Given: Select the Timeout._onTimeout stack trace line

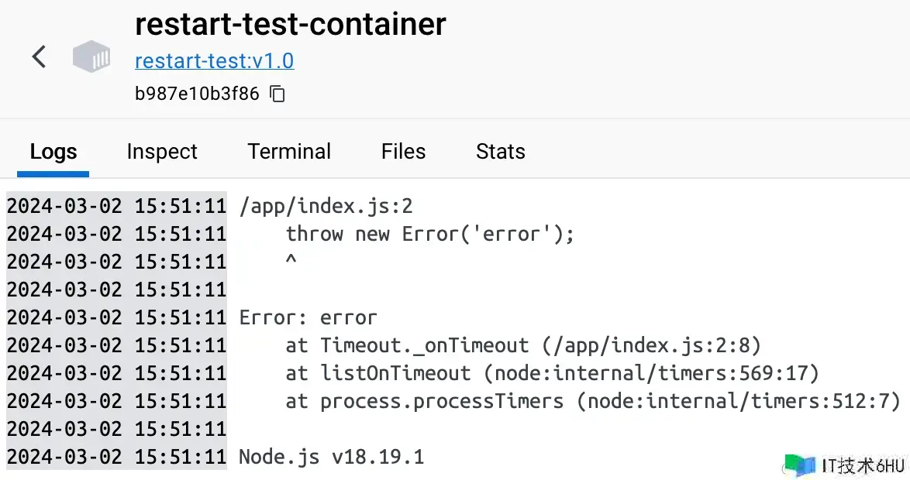Looking at the screenshot, I should tap(523, 345).
